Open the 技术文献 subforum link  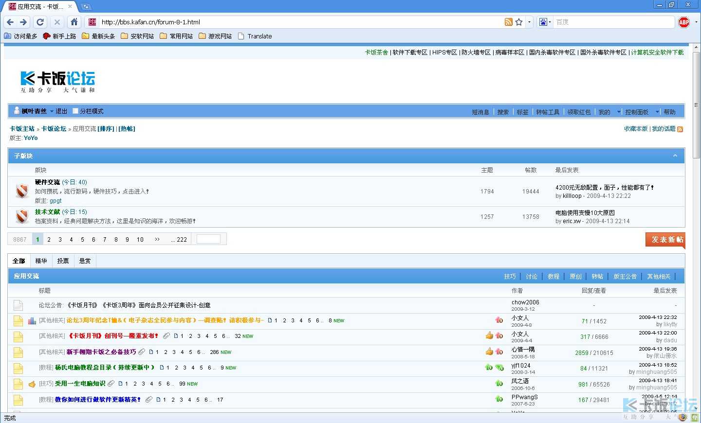[x=47, y=212]
